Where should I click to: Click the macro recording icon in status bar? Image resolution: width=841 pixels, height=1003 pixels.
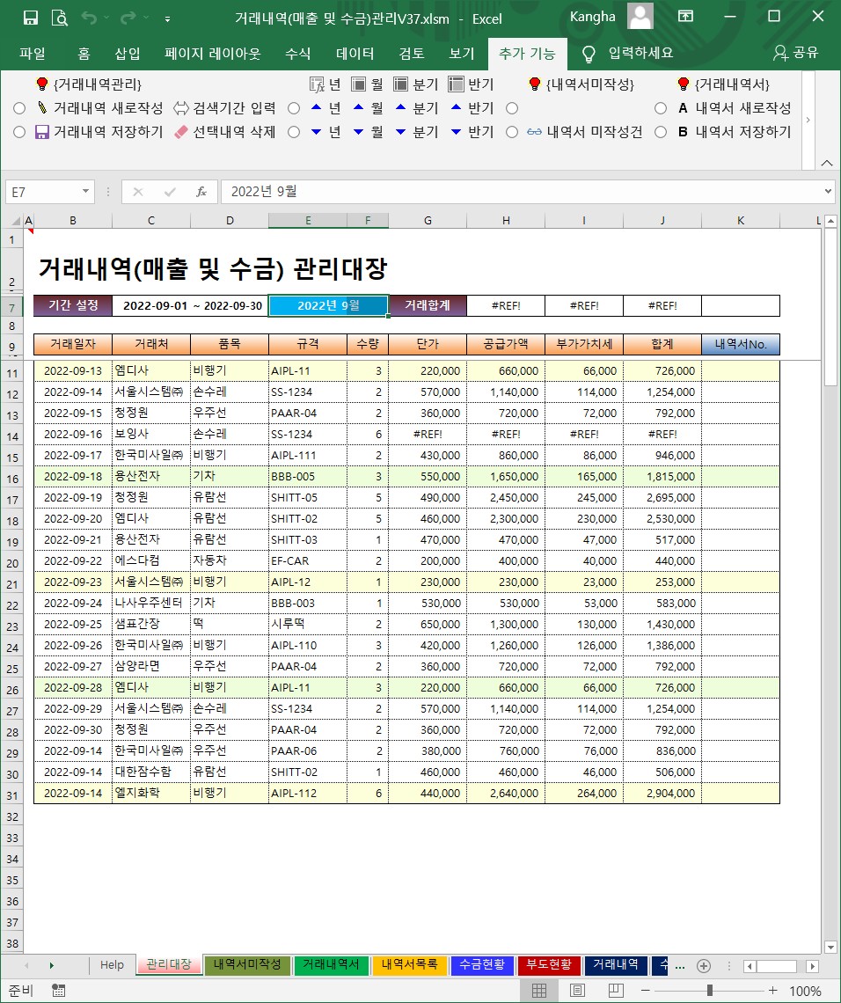pyautogui.click(x=59, y=990)
